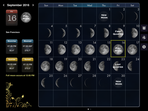Tap the Moonset 07:50 AM card
148x111 pixels.
tap(28, 47)
